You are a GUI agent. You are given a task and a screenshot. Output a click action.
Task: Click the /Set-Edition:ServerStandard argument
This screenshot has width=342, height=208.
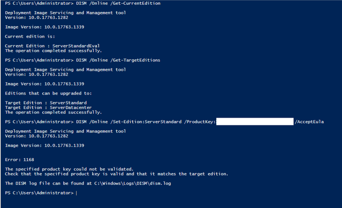click(146, 122)
